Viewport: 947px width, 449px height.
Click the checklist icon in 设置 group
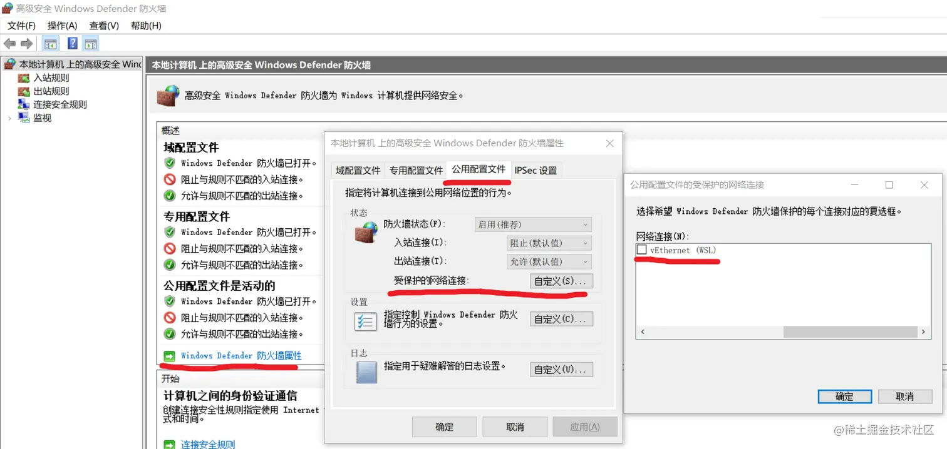pos(366,321)
